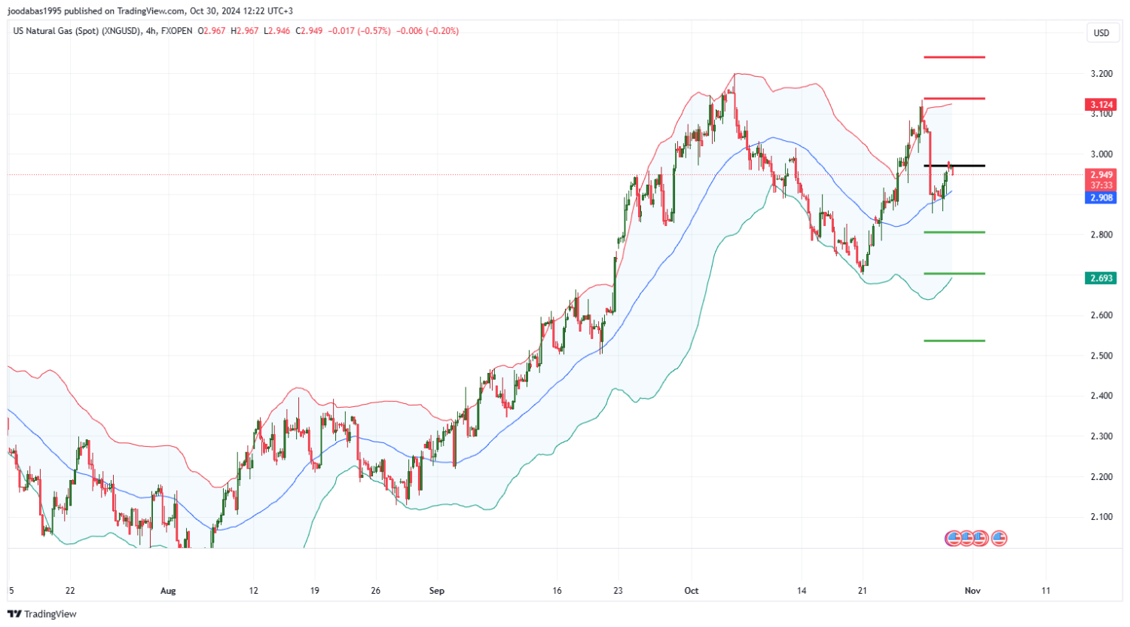
Task: Click the 2.500 price axis label
Action: [1101, 356]
